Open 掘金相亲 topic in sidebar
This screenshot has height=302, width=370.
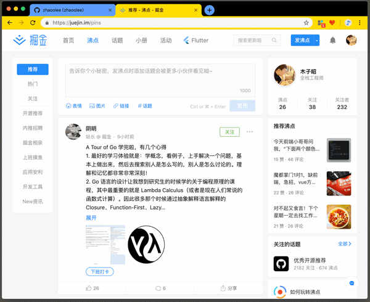[x=33, y=142]
